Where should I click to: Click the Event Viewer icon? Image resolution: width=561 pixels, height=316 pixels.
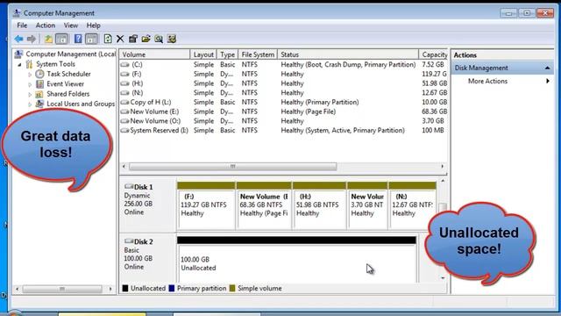point(39,84)
